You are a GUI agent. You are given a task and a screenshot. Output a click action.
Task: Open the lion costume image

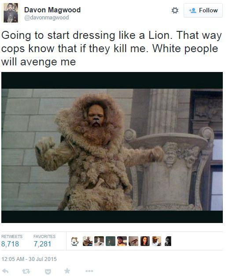point(112,147)
